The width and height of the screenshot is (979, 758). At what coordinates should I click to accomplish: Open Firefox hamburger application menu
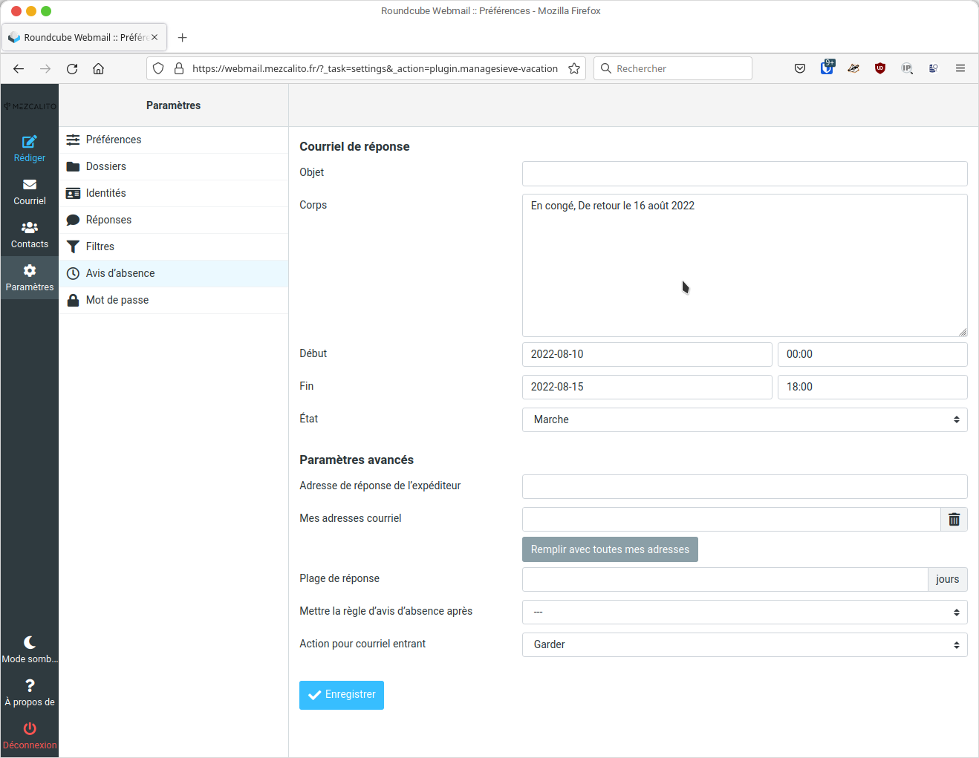960,68
